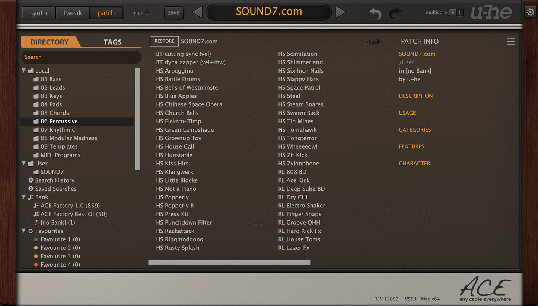Click the 01 Bass folder icon

click(36, 79)
